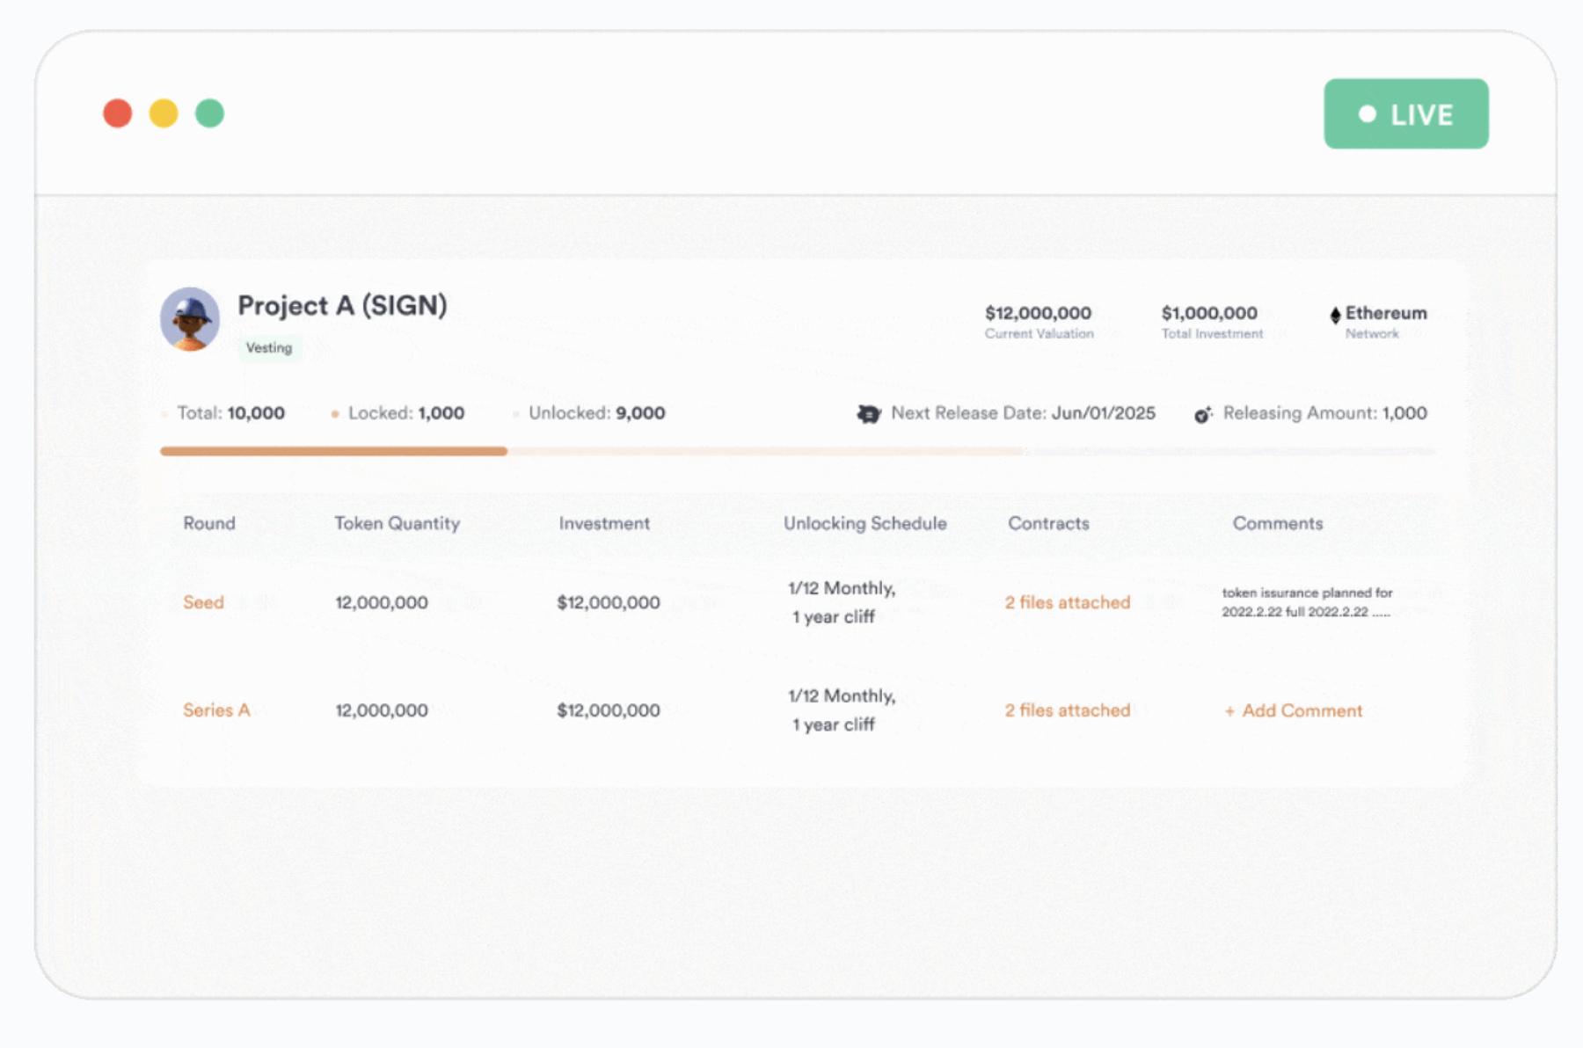
Task: Open the Seed round link
Action: click(x=203, y=602)
